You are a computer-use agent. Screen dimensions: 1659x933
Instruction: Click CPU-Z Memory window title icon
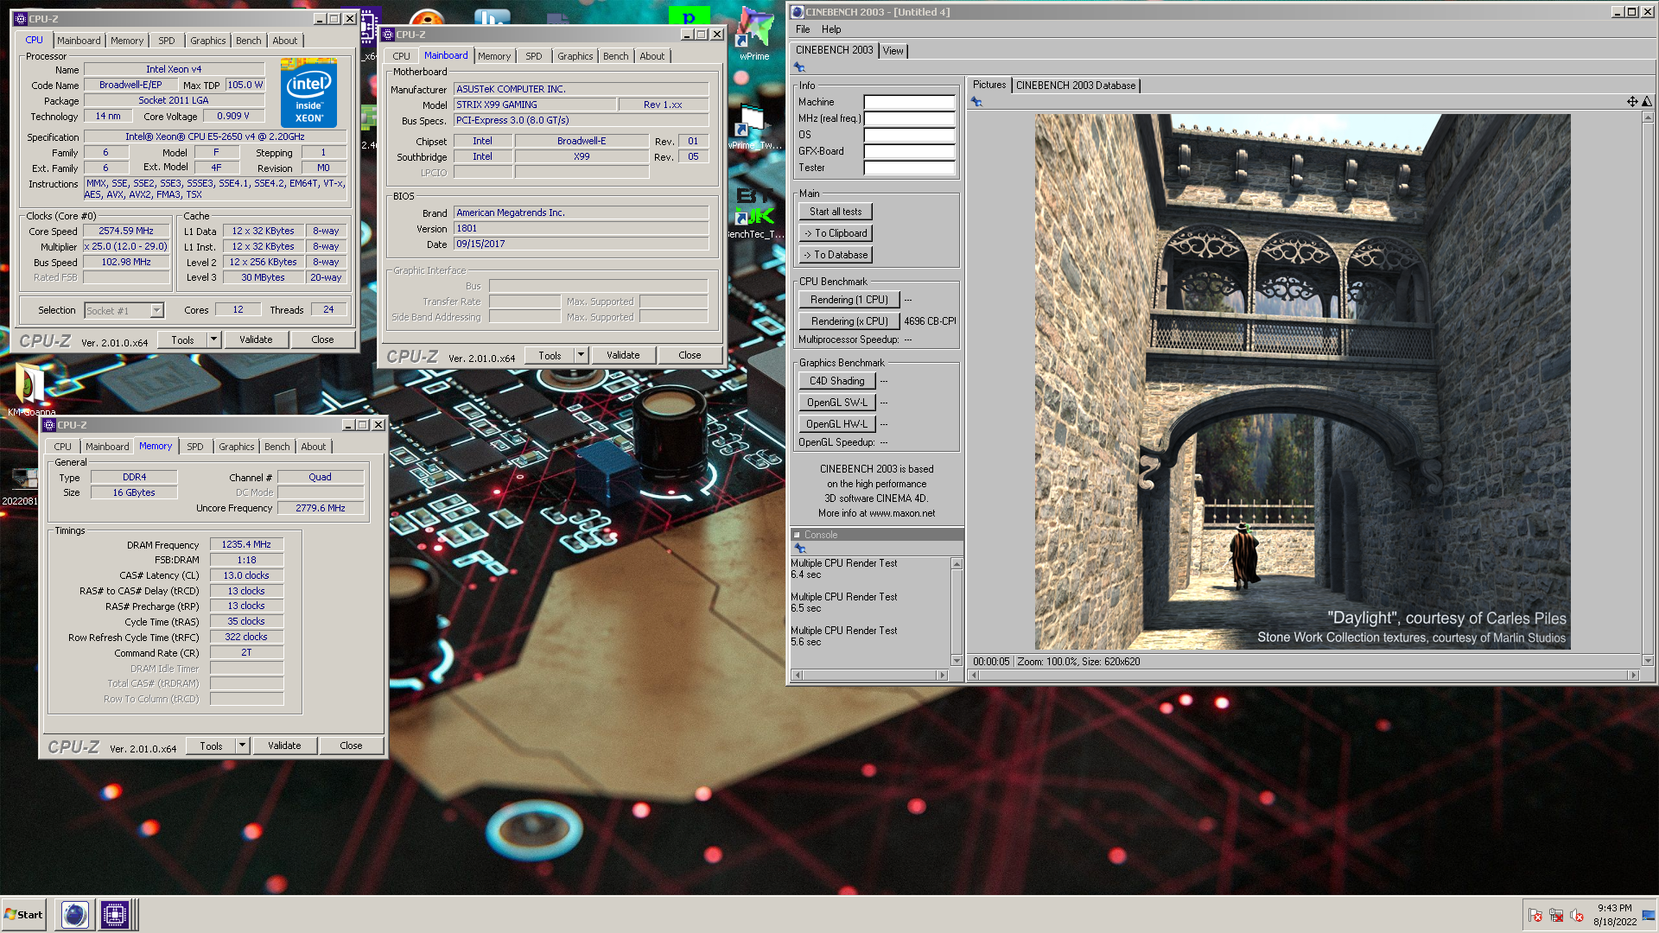(49, 425)
